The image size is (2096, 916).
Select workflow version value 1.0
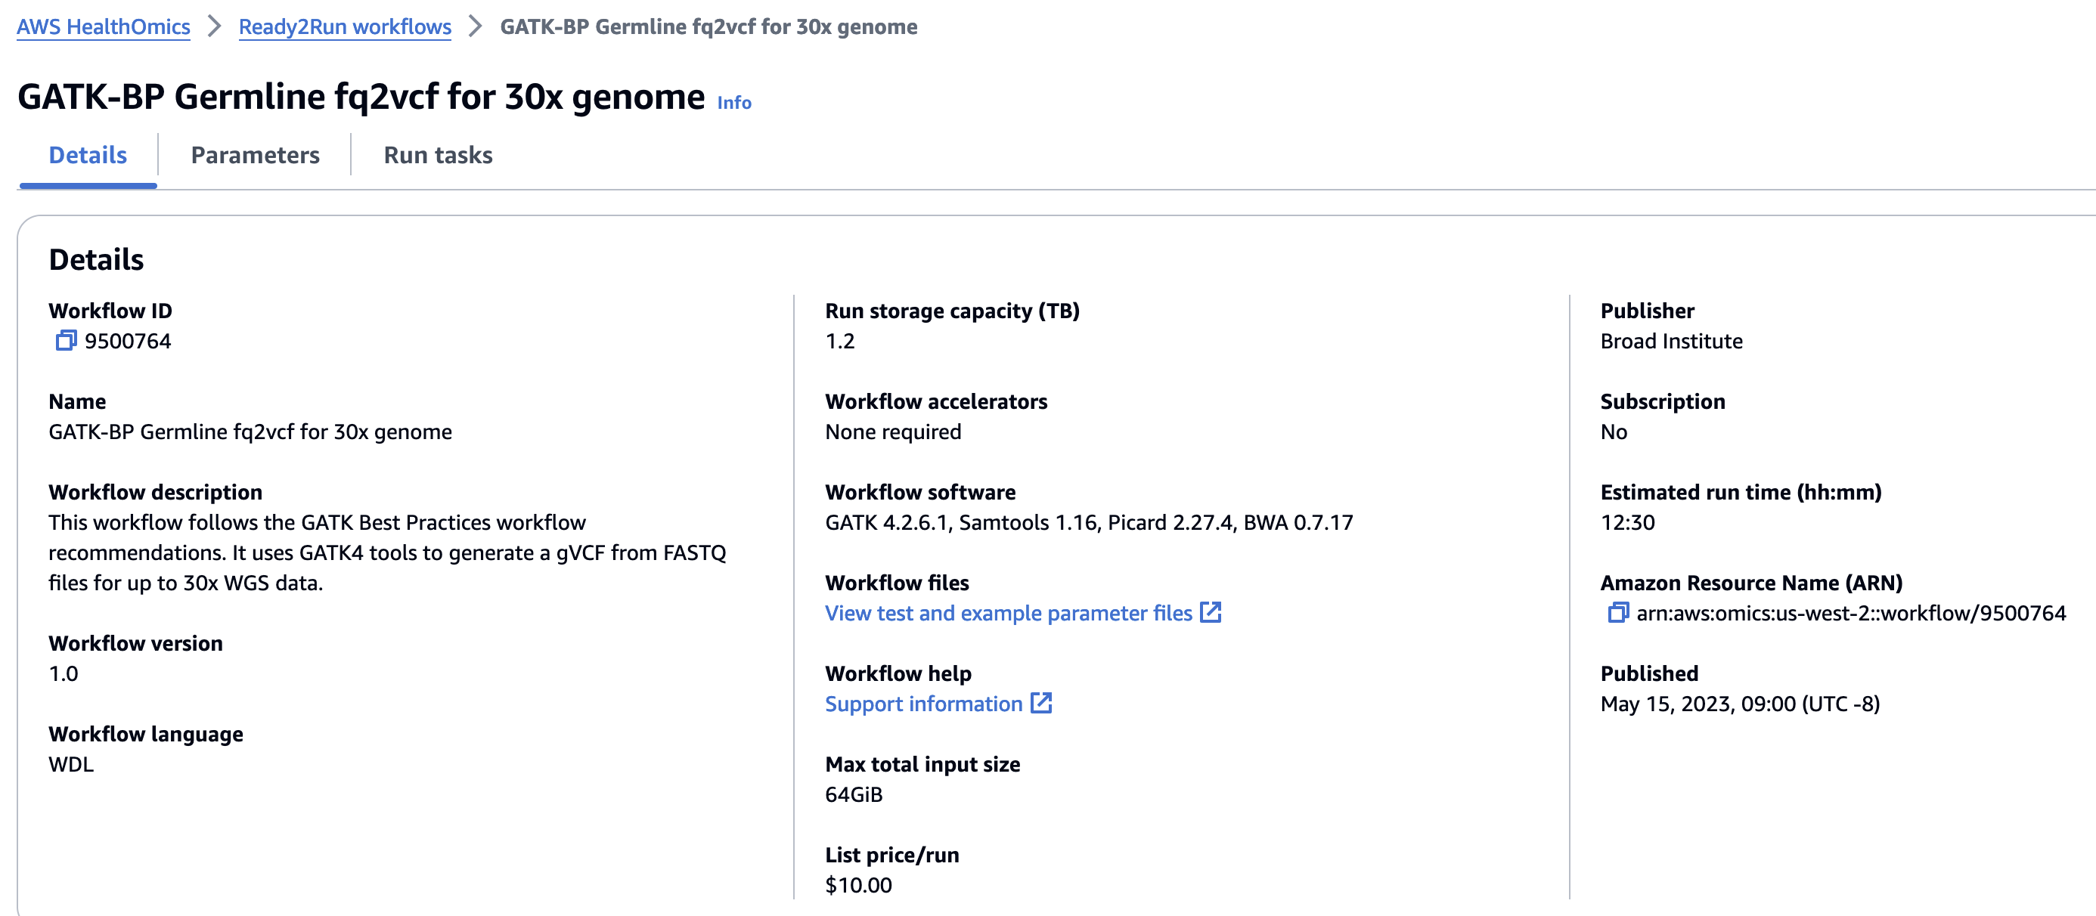pyautogui.click(x=64, y=673)
